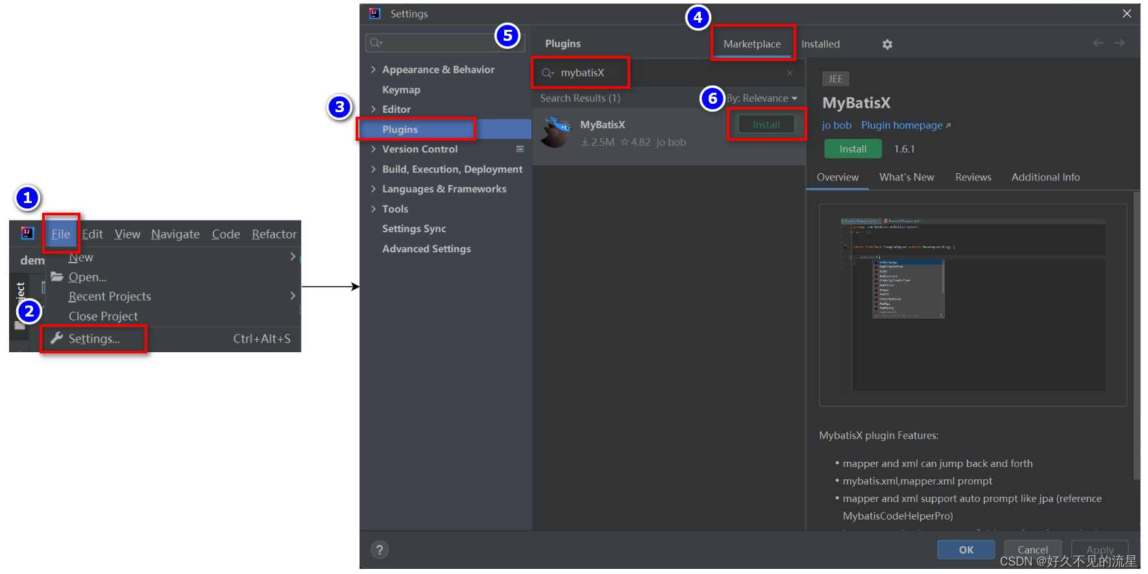
Task: Click the plugins settings gear icon
Action: [x=887, y=44]
